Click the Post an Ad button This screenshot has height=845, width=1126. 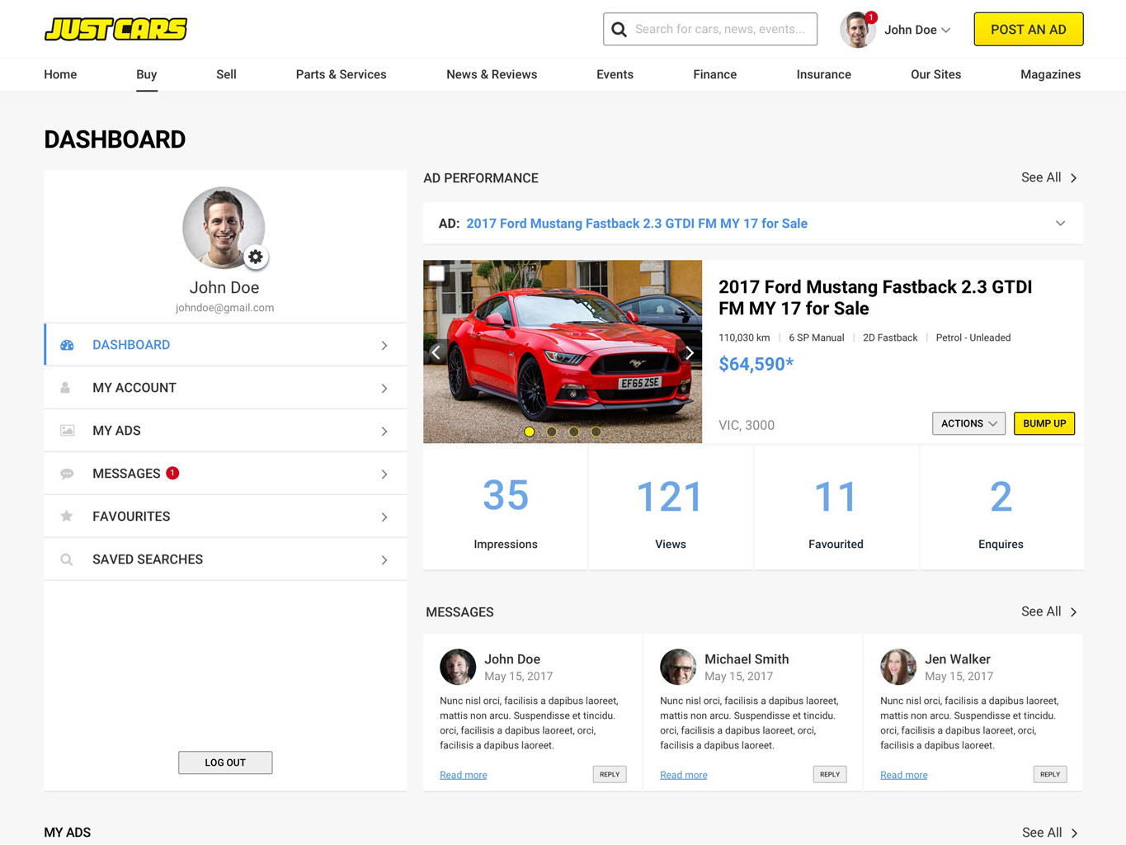point(1028,29)
